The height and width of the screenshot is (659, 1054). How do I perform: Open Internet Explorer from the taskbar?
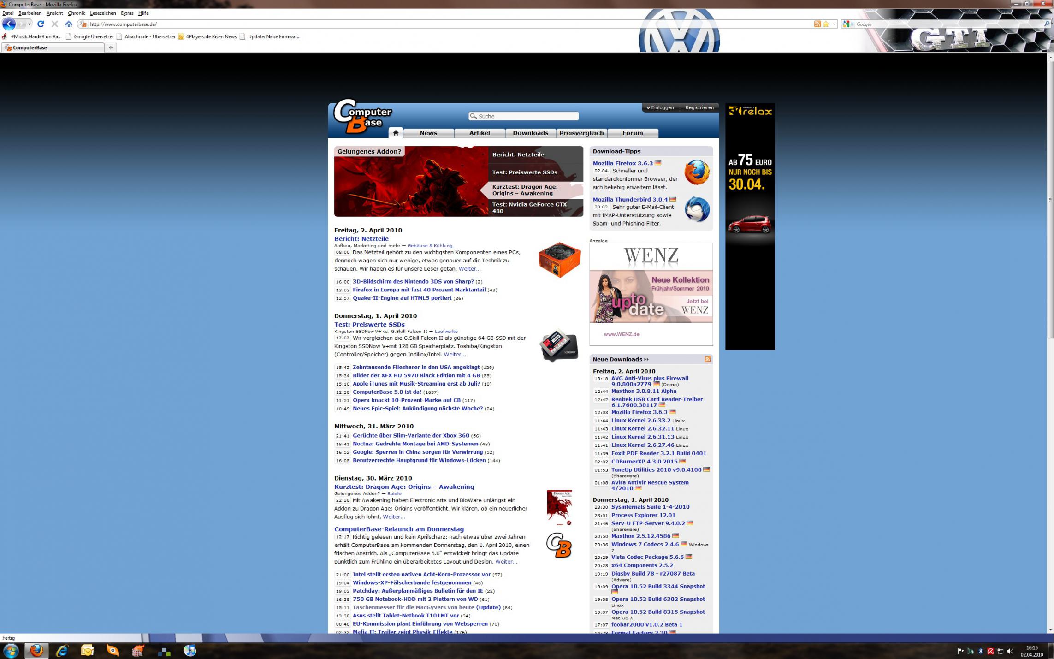(x=62, y=651)
